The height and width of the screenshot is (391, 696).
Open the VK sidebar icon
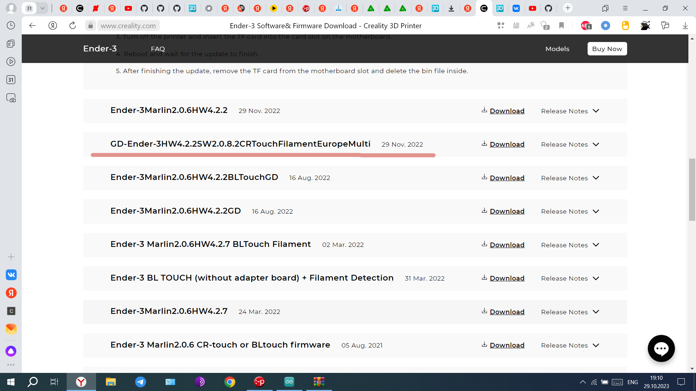tap(11, 275)
